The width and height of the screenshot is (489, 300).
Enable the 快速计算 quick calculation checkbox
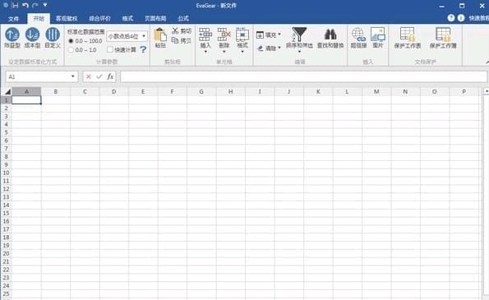(109, 49)
